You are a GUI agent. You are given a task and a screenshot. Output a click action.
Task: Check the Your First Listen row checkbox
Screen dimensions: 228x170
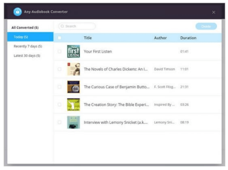(59, 51)
